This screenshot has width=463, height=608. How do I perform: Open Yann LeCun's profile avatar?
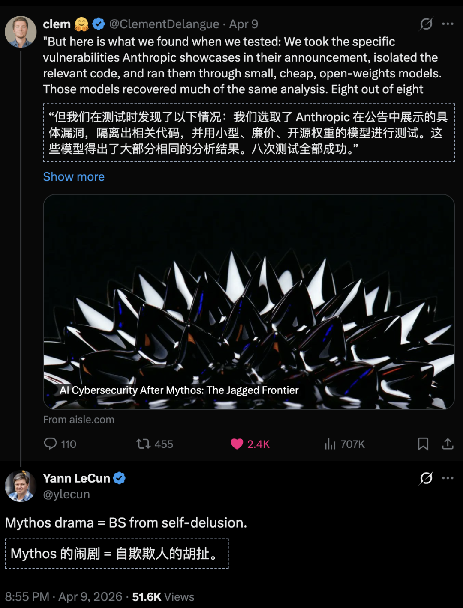coord(21,486)
